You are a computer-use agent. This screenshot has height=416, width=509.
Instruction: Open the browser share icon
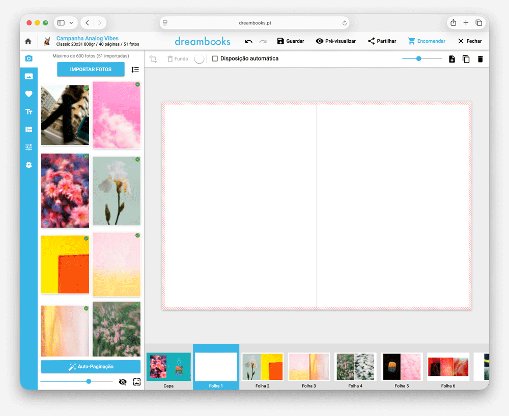(453, 23)
